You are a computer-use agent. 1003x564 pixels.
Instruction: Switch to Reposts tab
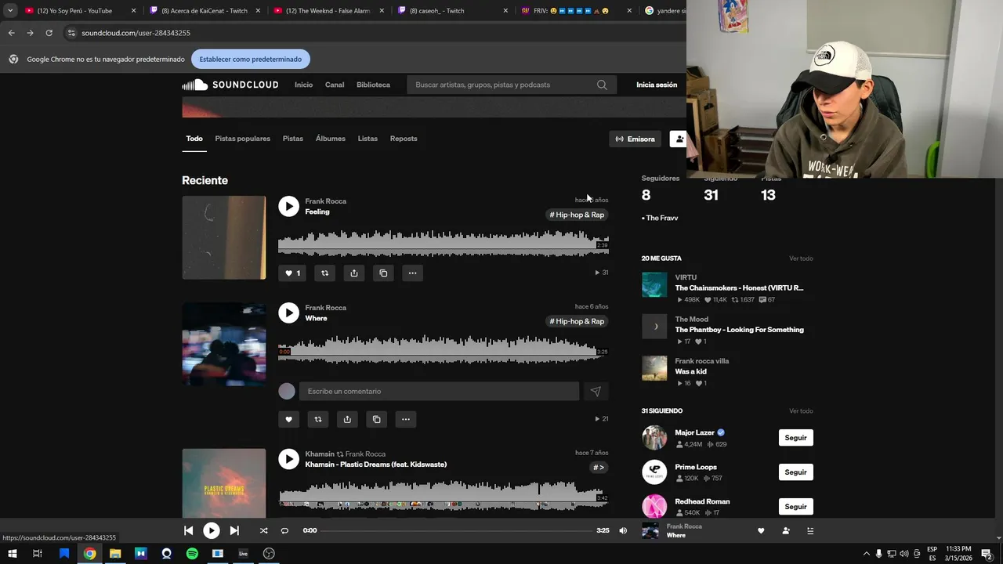[404, 139]
